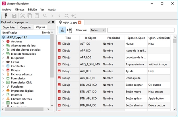Switch to the Cargadas tab
Screen dimensions: 178x117
26,27
